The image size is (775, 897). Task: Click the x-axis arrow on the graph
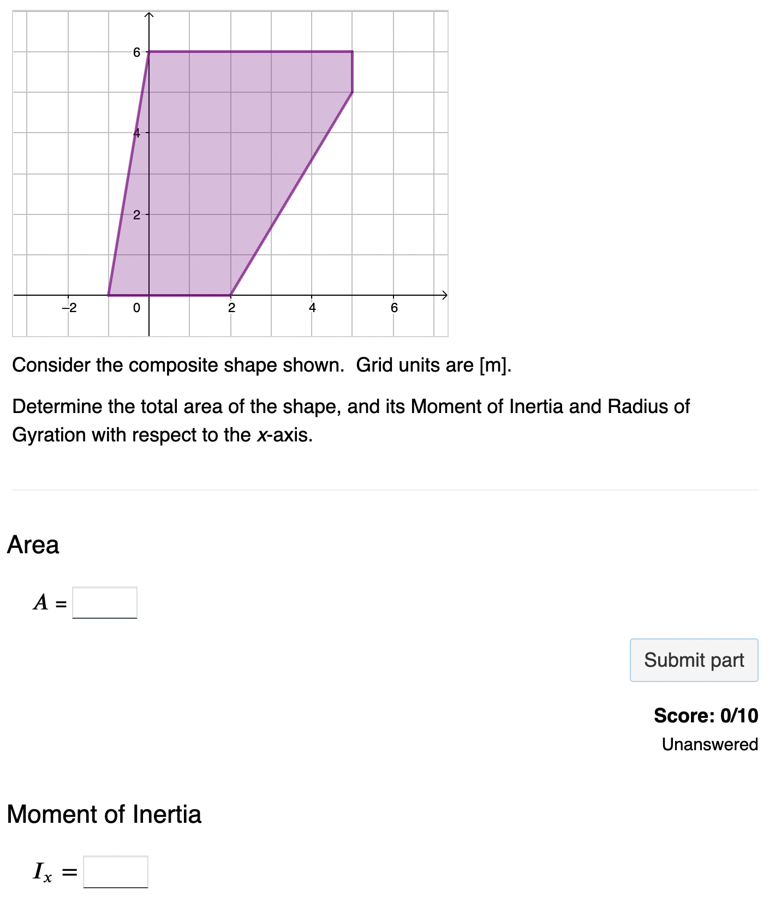(446, 295)
